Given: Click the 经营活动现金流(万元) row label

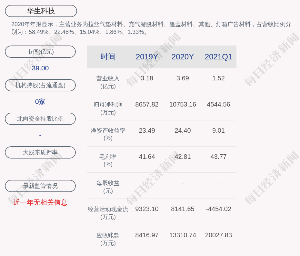Looking at the screenshot, I should 108,213.
